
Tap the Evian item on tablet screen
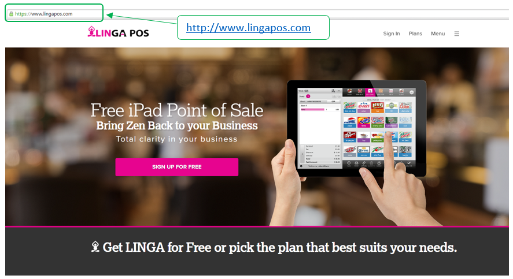364,107
